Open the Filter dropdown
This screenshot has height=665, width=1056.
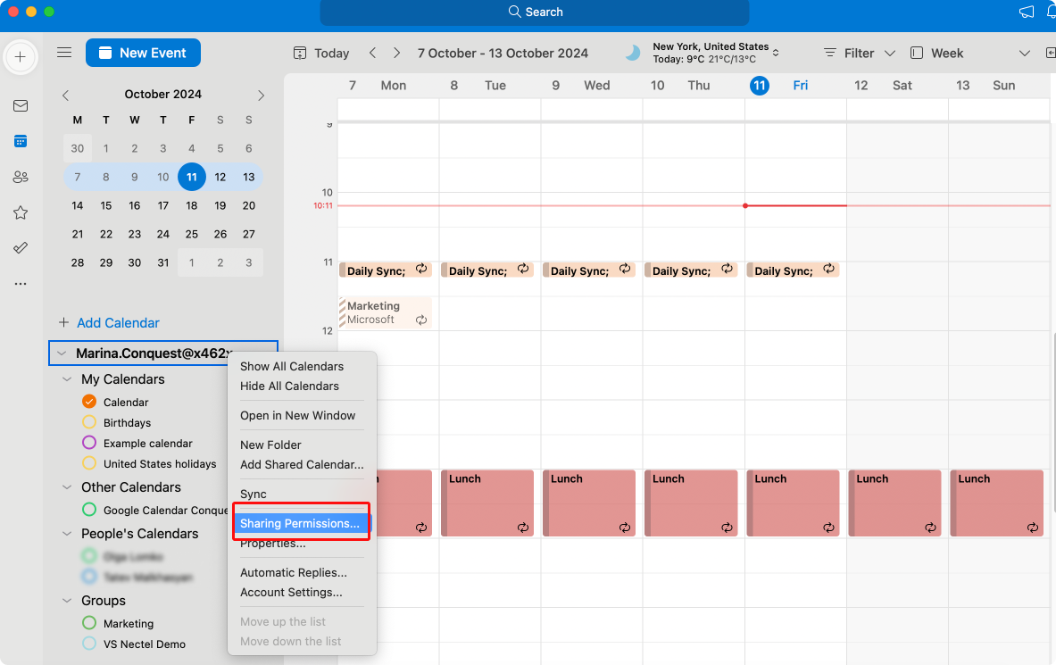[x=860, y=53]
